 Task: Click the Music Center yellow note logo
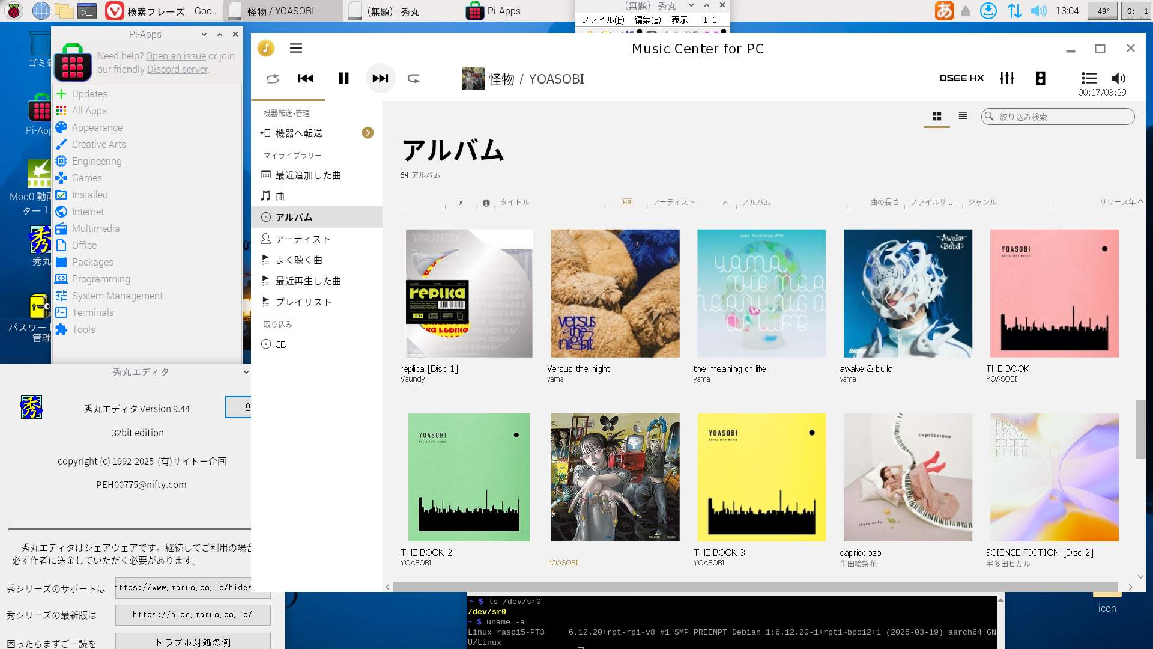click(x=266, y=48)
